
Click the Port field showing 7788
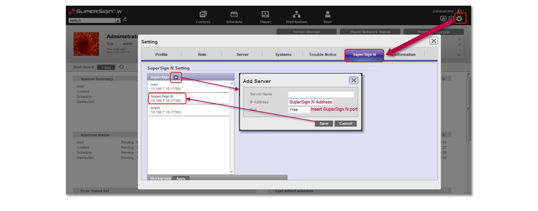tap(299, 110)
